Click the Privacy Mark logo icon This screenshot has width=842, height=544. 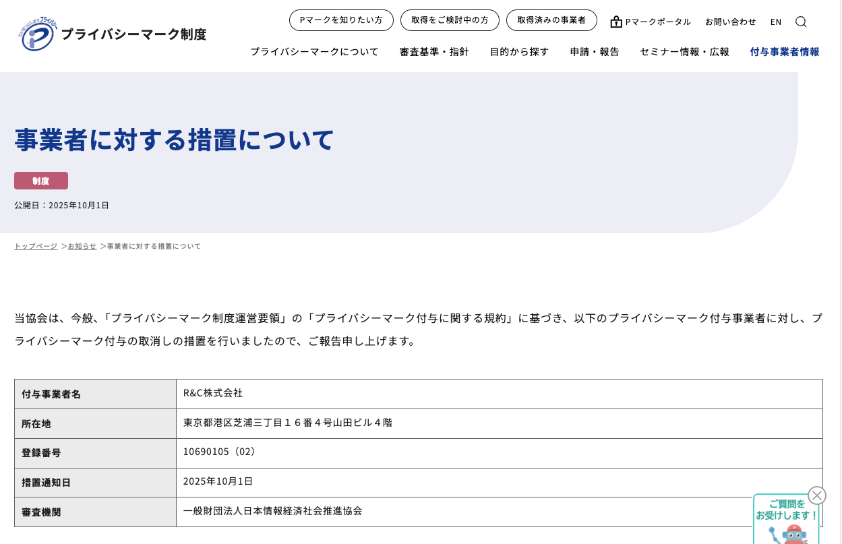pyautogui.click(x=38, y=34)
